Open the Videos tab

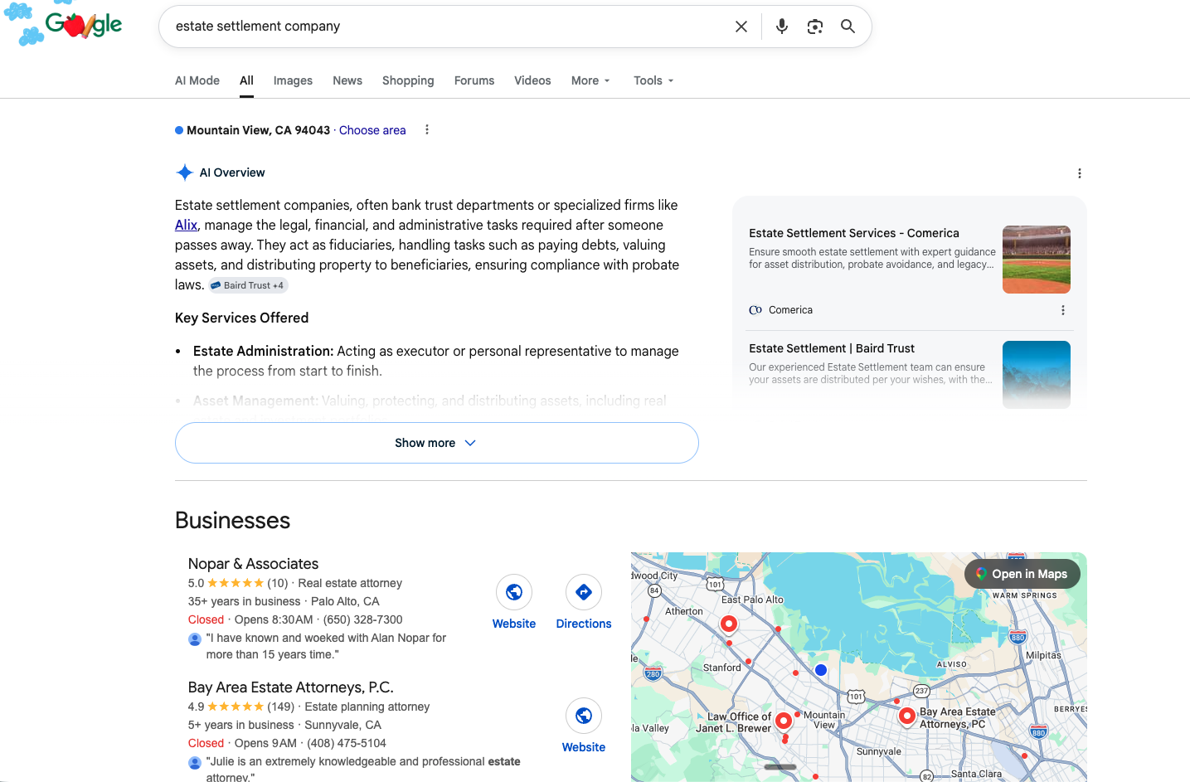[x=532, y=80]
